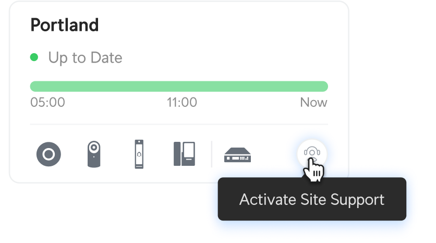Image resolution: width=436 pixels, height=243 pixels.
Task: Select the 11:00 timeline label
Action: click(x=182, y=102)
